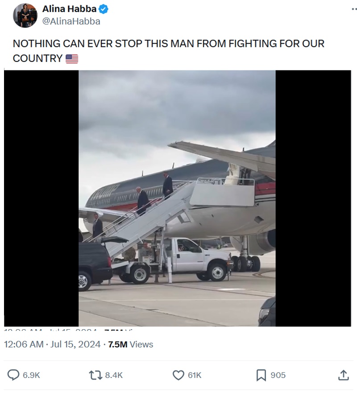Open the @AlinaHabba handle link

click(x=71, y=21)
